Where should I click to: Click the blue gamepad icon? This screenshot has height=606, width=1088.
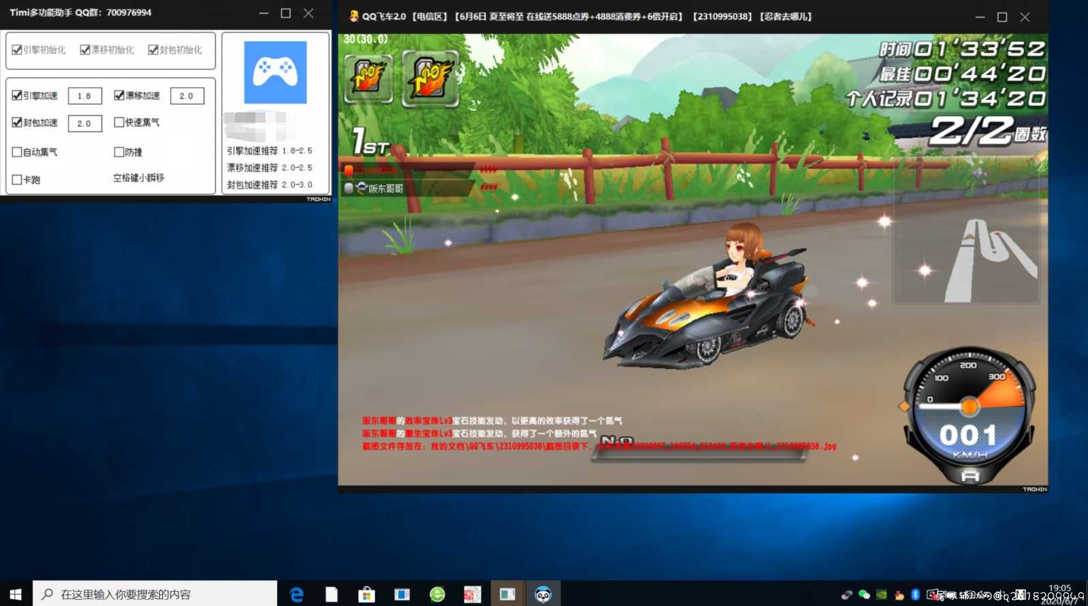275,72
